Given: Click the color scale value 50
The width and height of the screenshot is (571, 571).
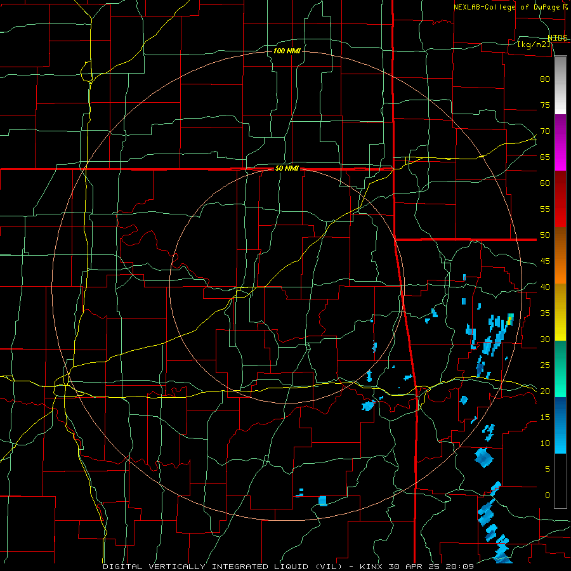Looking at the screenshot, I should 545,235.
